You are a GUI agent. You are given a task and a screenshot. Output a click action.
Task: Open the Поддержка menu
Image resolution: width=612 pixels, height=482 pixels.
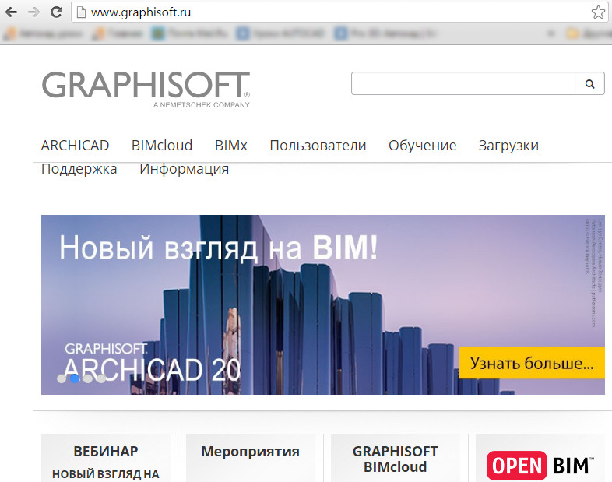point(79,169)
